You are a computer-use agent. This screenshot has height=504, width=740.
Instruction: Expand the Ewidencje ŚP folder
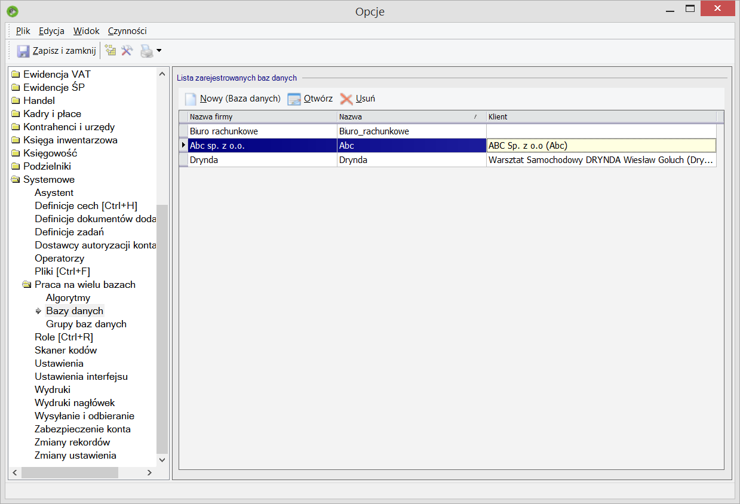click(x=16, y=88)
